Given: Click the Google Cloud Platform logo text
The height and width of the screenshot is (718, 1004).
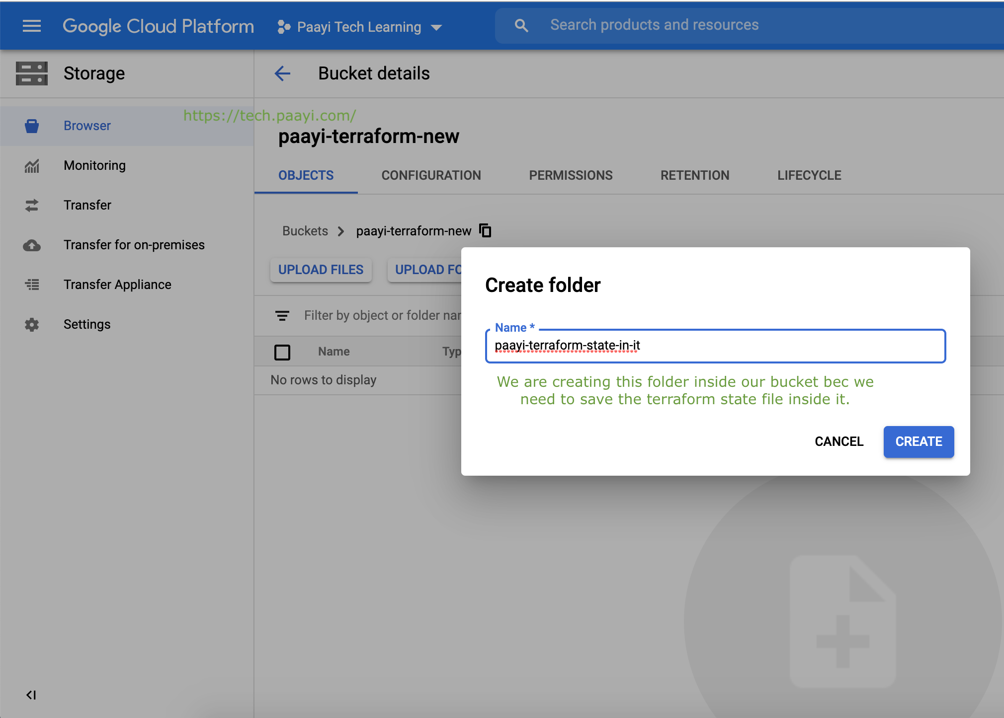Looking at the screenshot, I should 159,26.
